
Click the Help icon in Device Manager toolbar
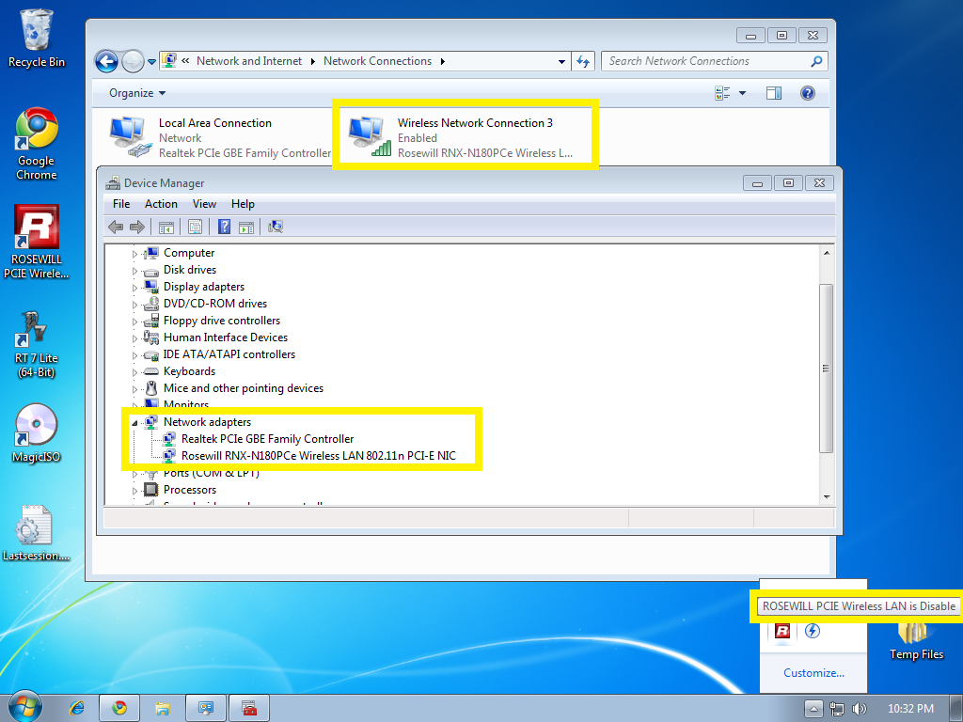224,228
